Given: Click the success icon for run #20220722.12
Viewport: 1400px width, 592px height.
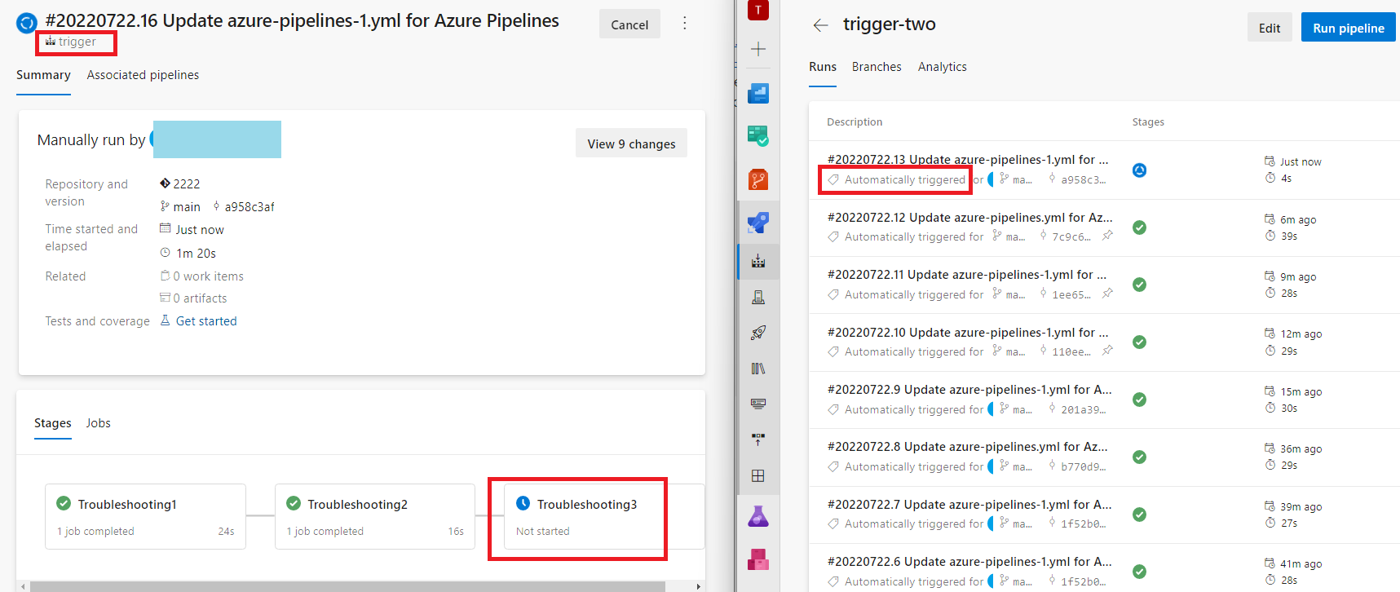Looking at the screenshot, I should point(1140,228).
